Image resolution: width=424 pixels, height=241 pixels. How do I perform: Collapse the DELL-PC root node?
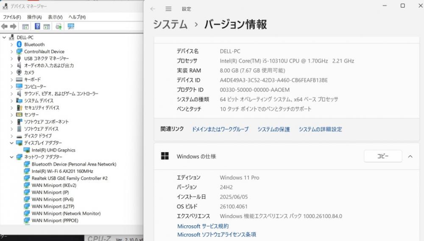(x=4, y=37)
